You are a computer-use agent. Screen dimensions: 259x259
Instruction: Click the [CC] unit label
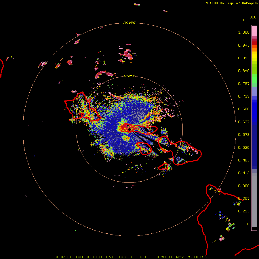(x=245, y=20)
